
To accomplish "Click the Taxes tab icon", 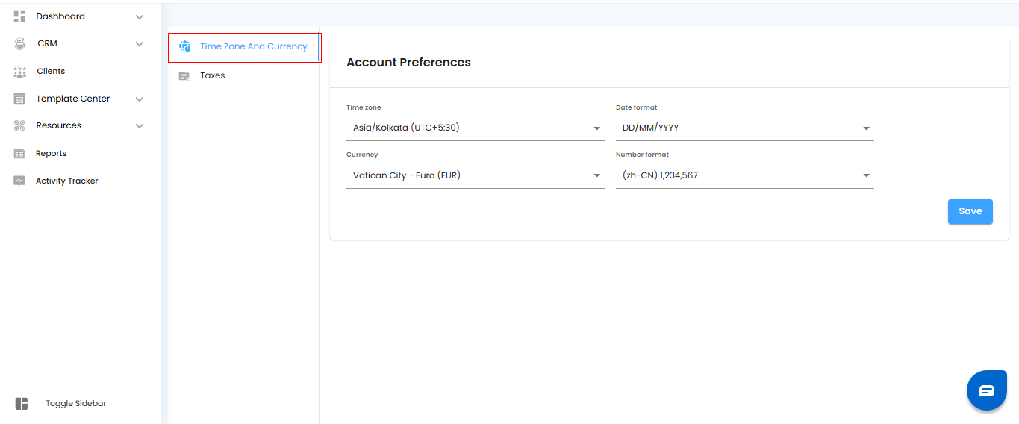I will [184, 75].
